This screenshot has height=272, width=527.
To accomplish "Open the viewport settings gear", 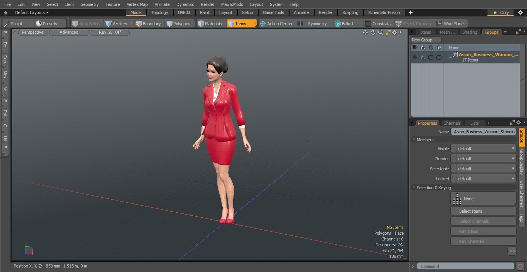I will [394, 33].
